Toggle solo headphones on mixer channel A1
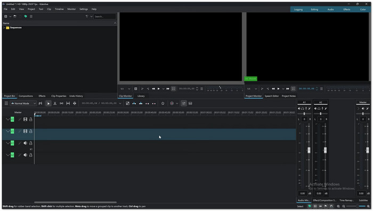373x211 pixels. pos(303,109)
